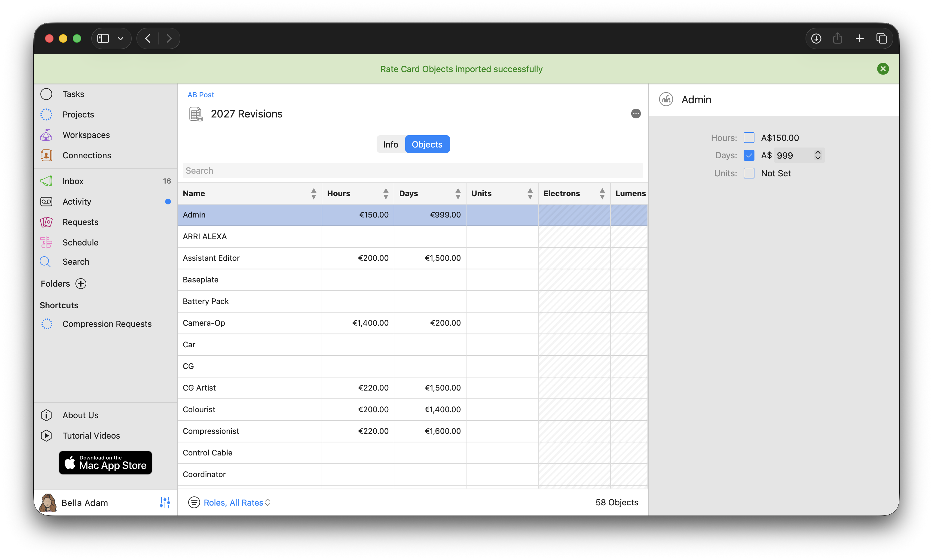933x560 pixels.
Task: Click the Mac App Store download badge
Action: 105,462
